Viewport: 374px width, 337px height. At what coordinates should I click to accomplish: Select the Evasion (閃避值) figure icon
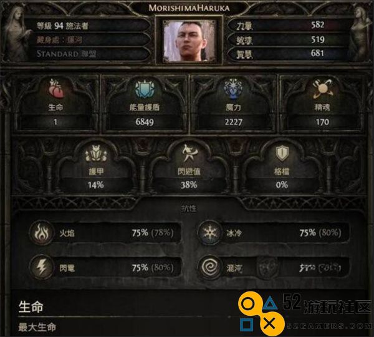coord(189,153)
